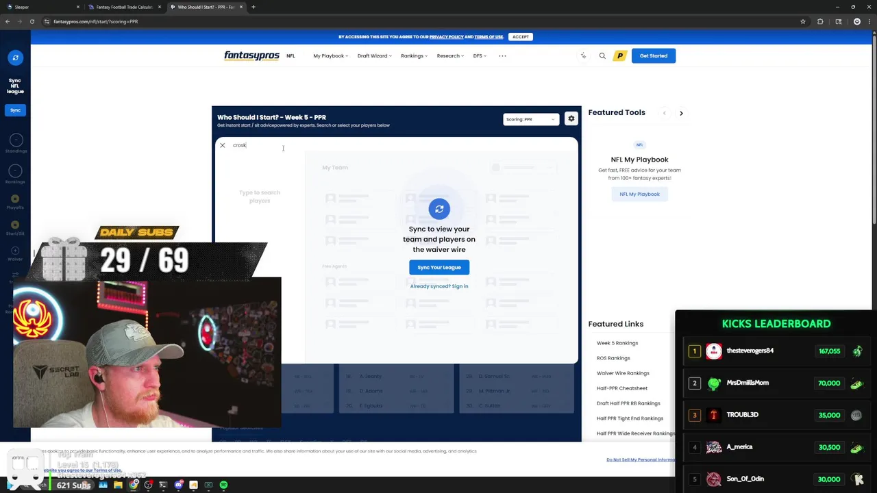
Task: Click the Get Started button
Action: click(654, 55)
